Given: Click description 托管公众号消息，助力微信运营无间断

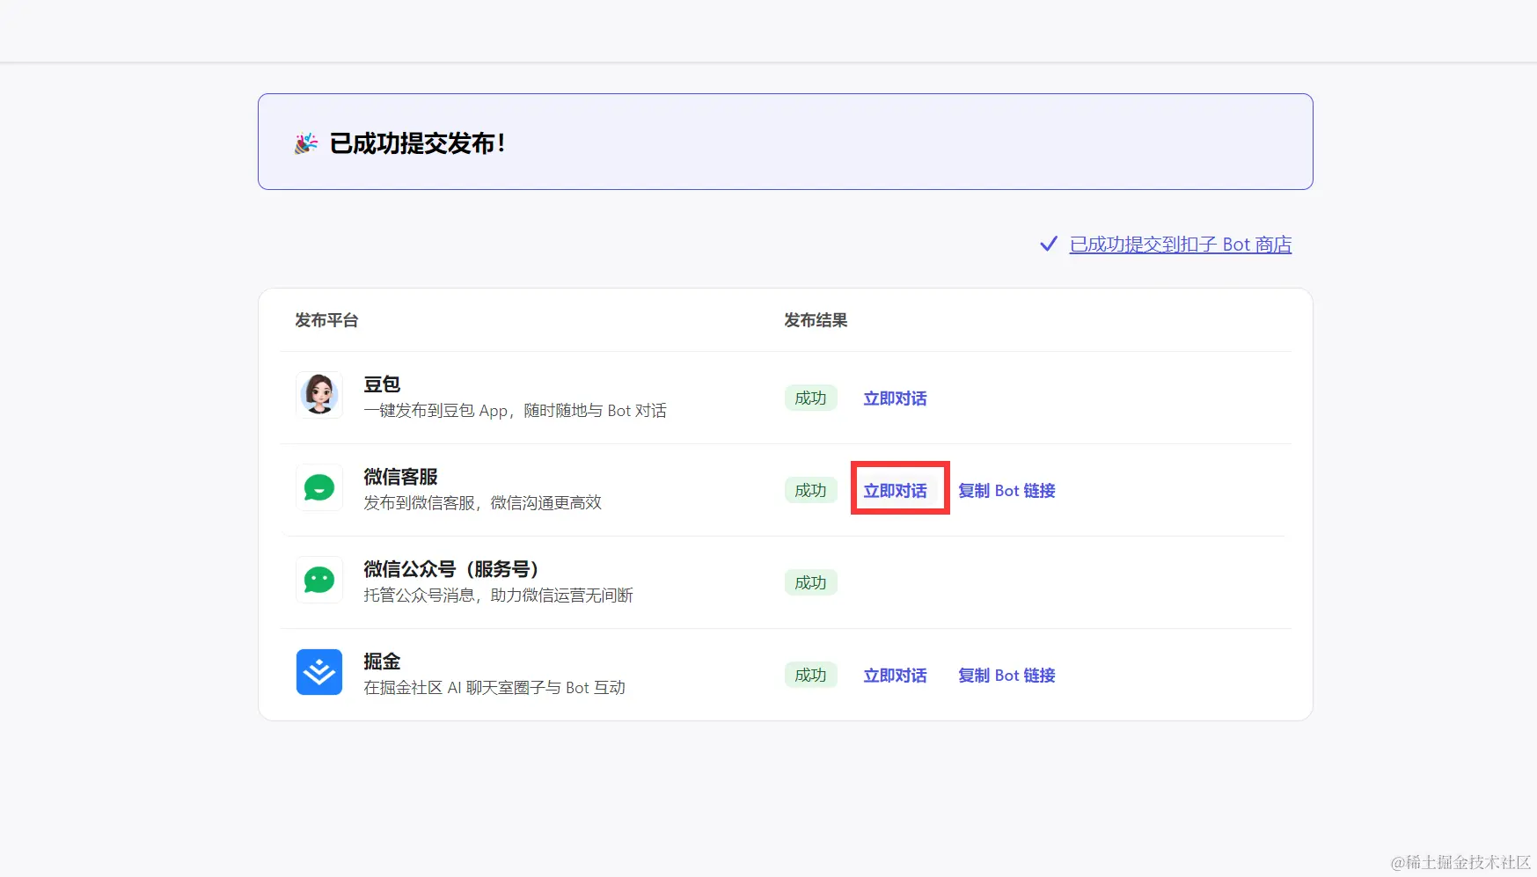Looking at the screenshot, I should [498, 596].
